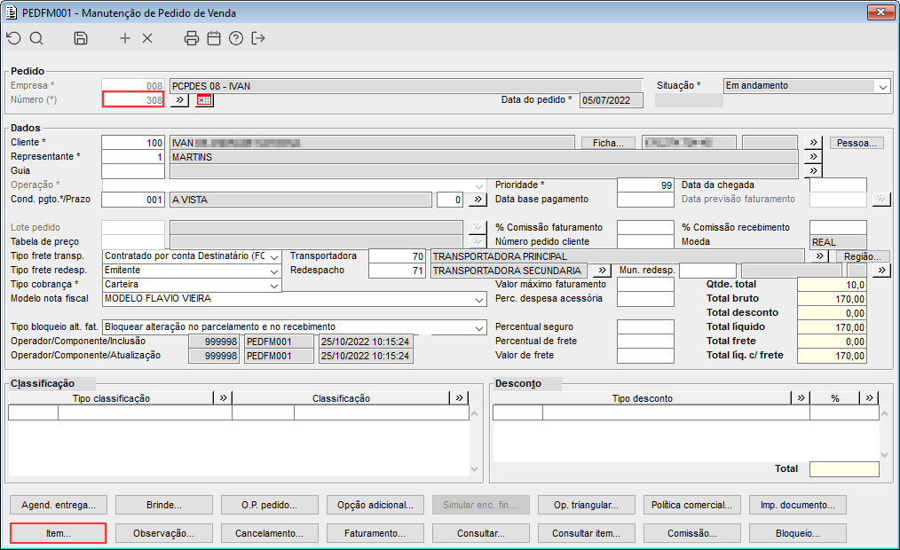
Task: Click the Observação... button
Action: pos(164,533)
